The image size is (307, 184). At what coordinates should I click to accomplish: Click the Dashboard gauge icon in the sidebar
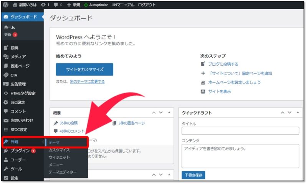pyautogui.click(x=6, y=17)
